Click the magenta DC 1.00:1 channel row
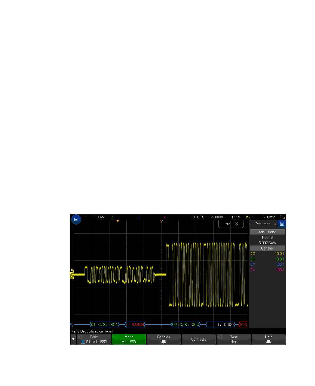Screen dimensions: 315x386 267,270
